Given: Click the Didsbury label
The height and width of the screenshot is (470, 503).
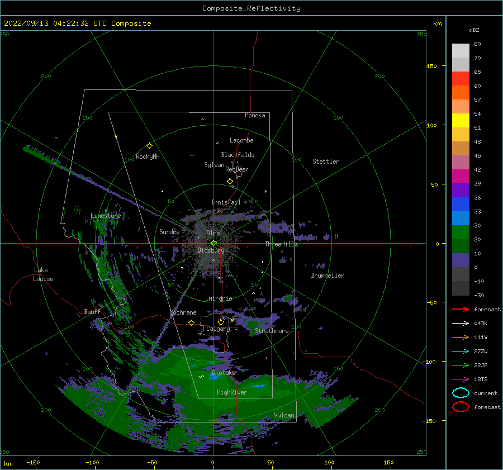Looking at the screenshot, I should 211,250.
